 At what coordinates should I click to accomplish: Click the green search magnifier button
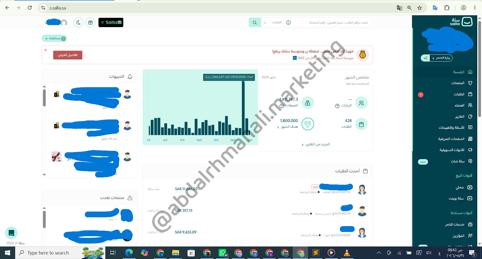coord(255,23)
